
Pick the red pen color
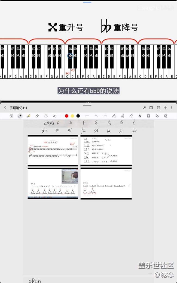pos(66,116)
